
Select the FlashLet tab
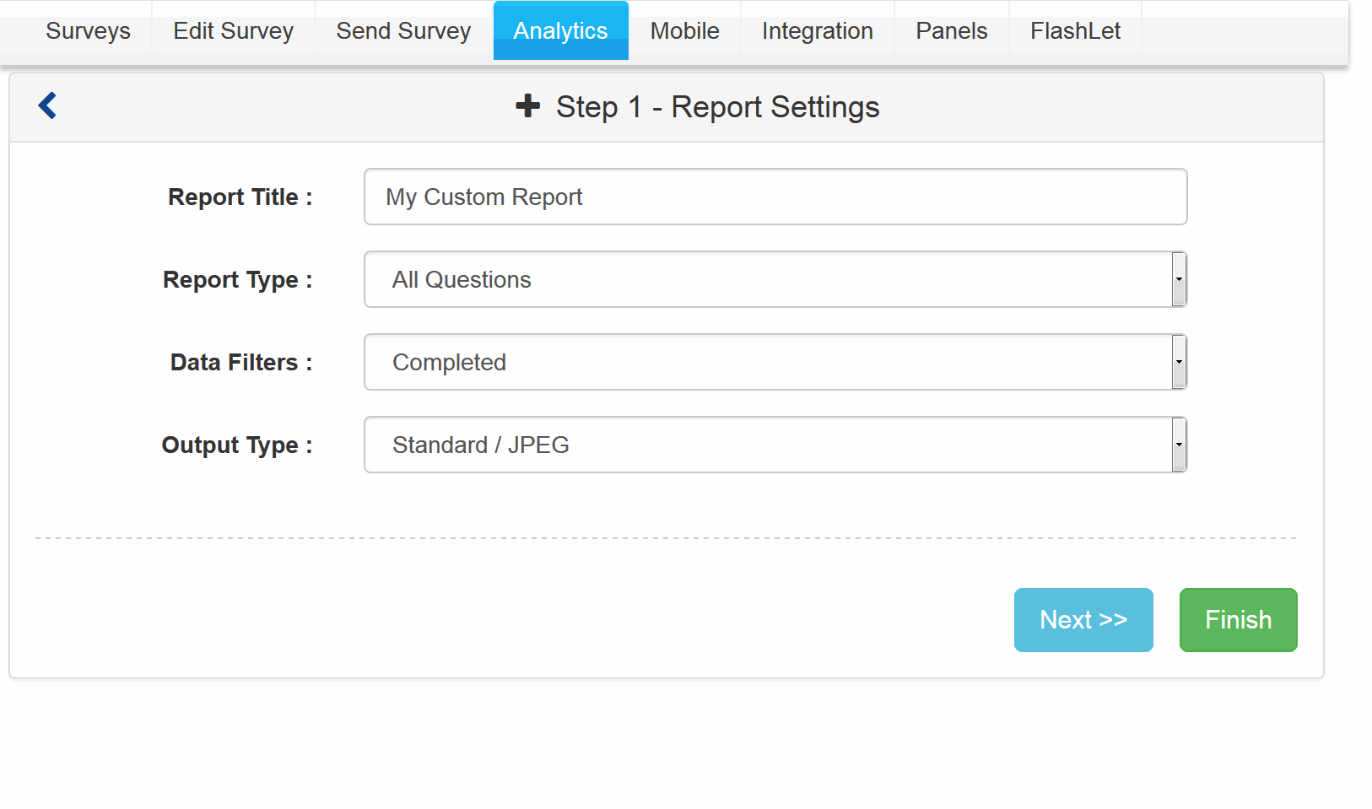coord(1075,30)
